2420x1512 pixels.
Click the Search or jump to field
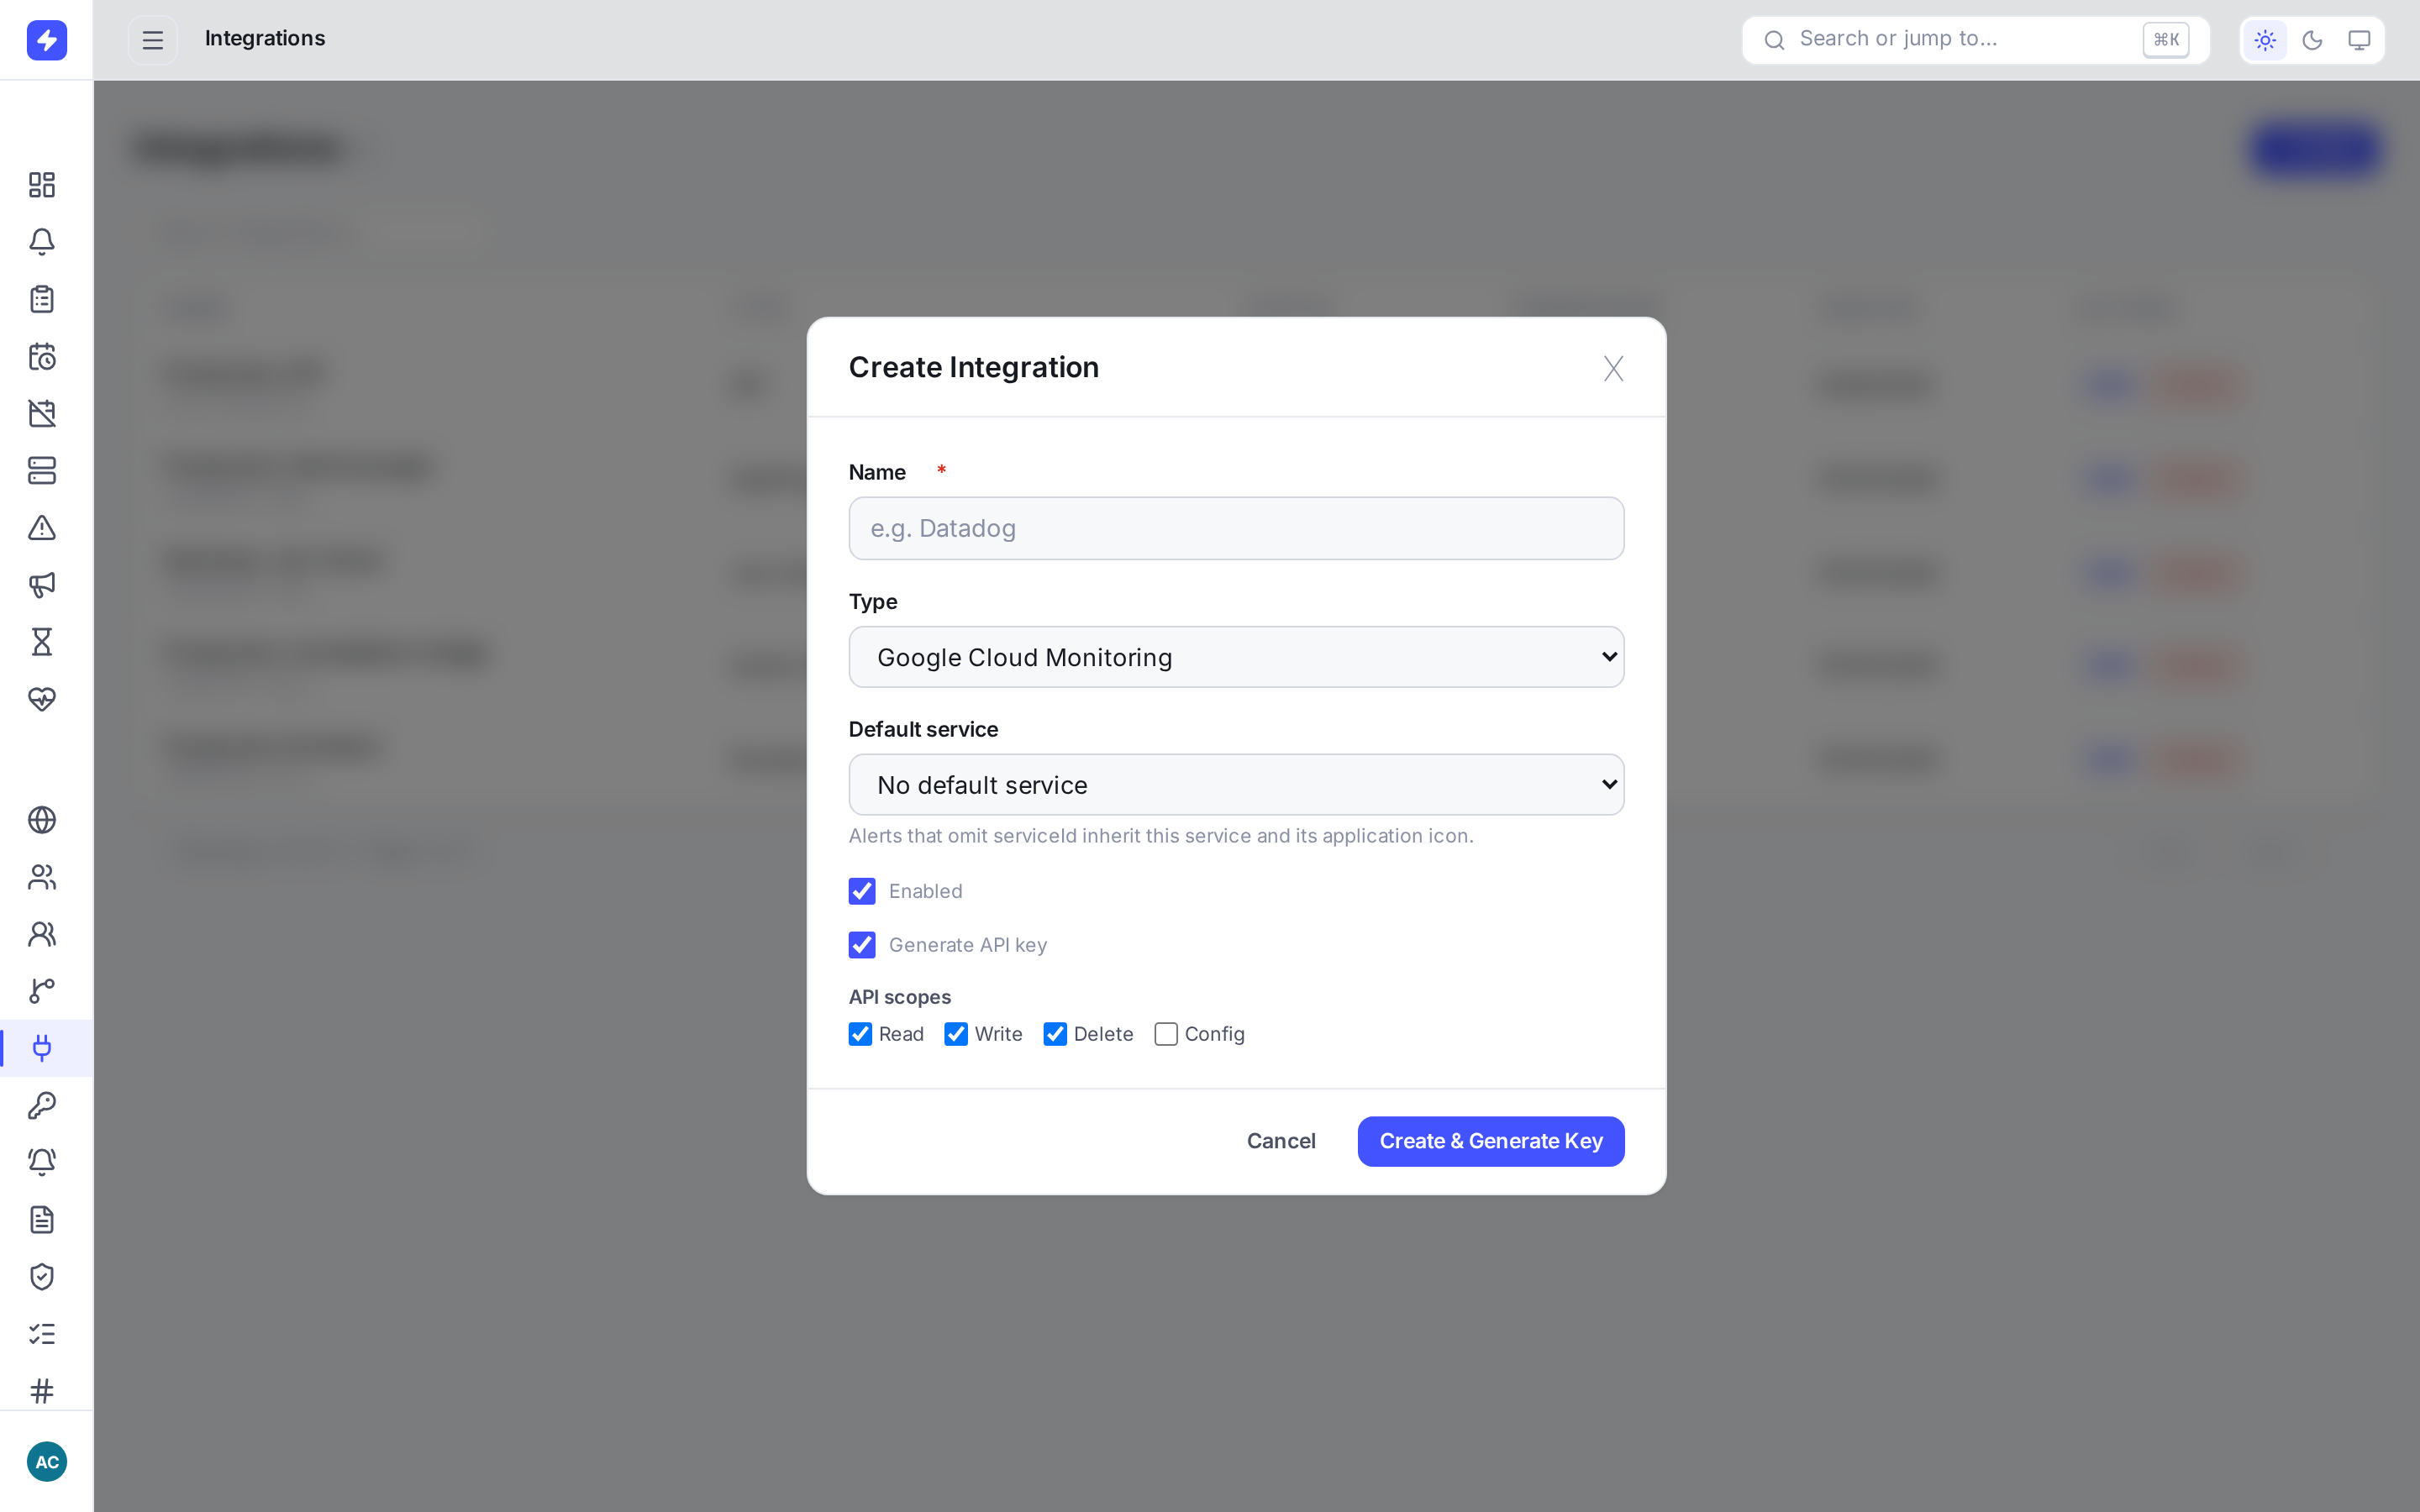tap(1975, 40)
